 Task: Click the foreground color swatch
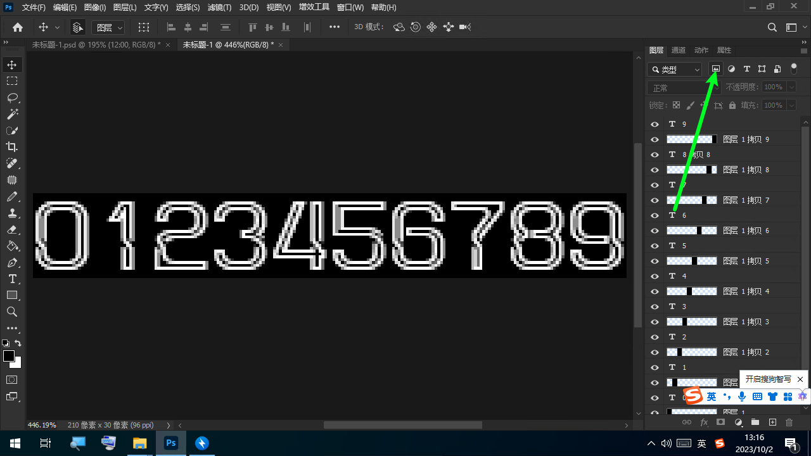click(9, 357)
